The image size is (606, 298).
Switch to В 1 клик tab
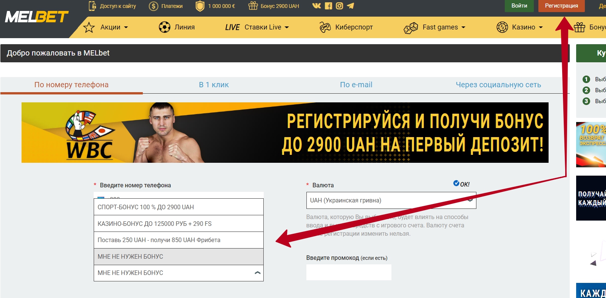(214, 85)
